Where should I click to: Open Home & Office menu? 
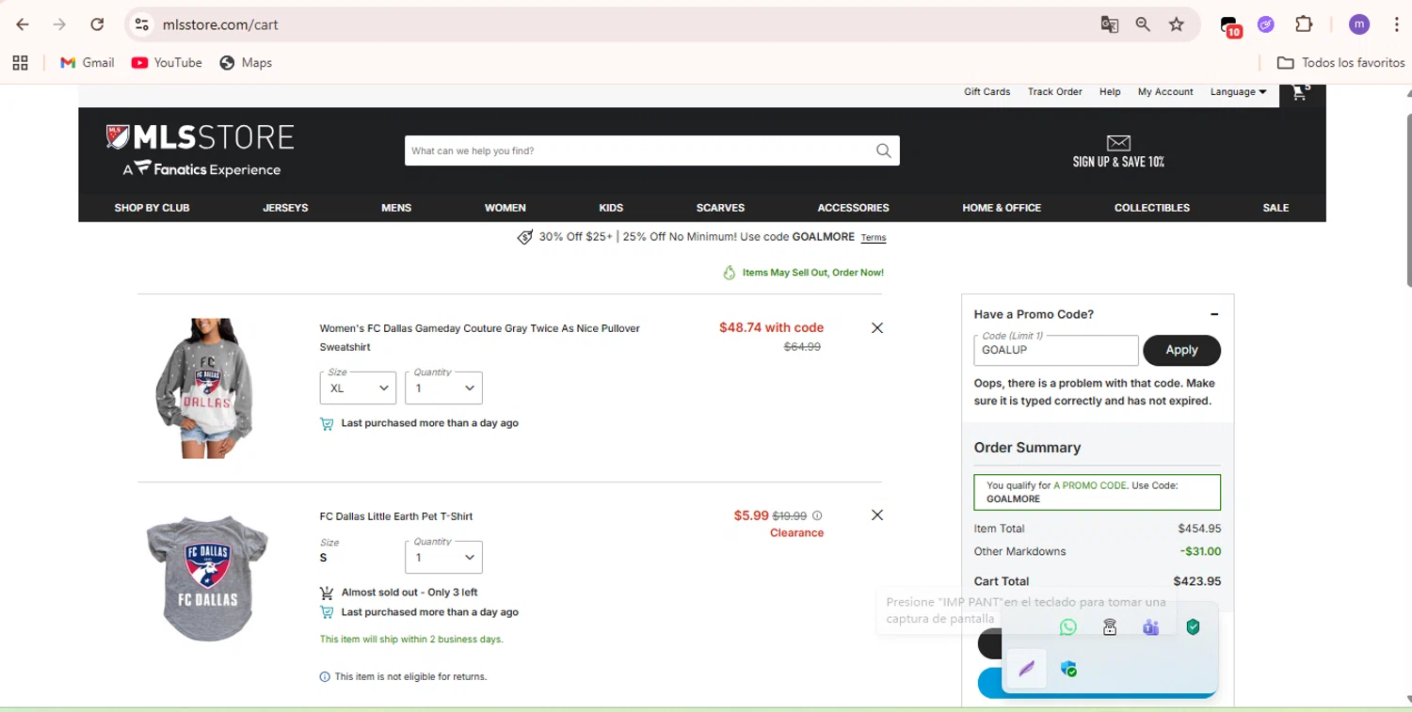1002,208
